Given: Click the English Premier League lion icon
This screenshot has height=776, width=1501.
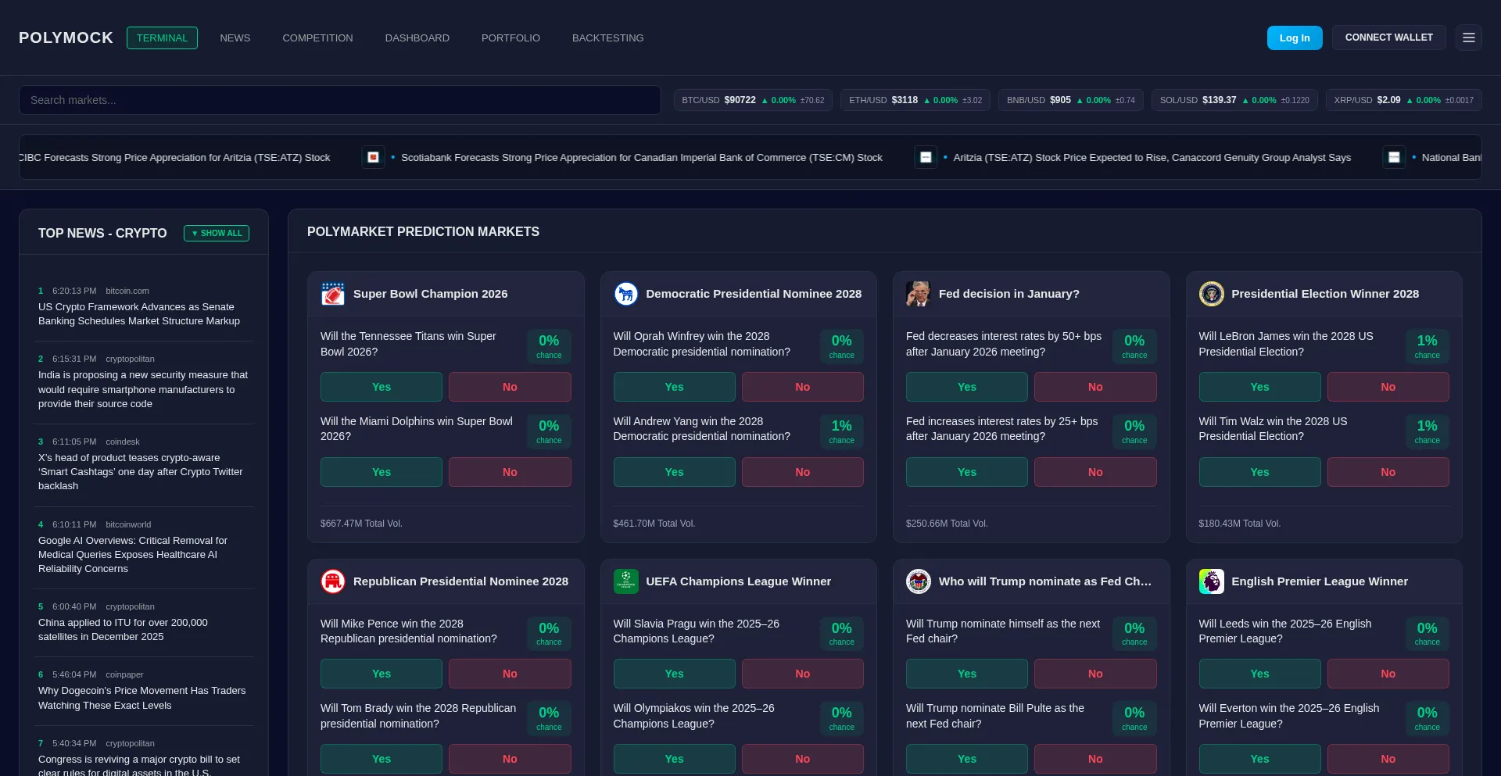Looking at the screenshot, I should 1211,581.
